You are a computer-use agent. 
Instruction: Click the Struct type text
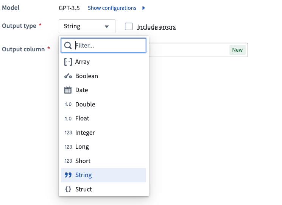(x=83, y=189)
